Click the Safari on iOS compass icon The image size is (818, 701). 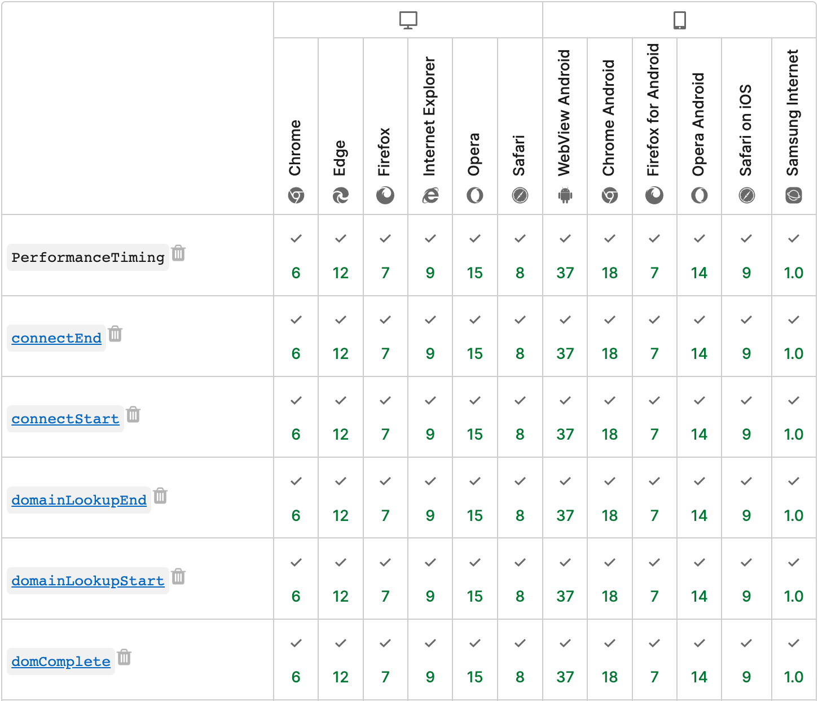746,195
